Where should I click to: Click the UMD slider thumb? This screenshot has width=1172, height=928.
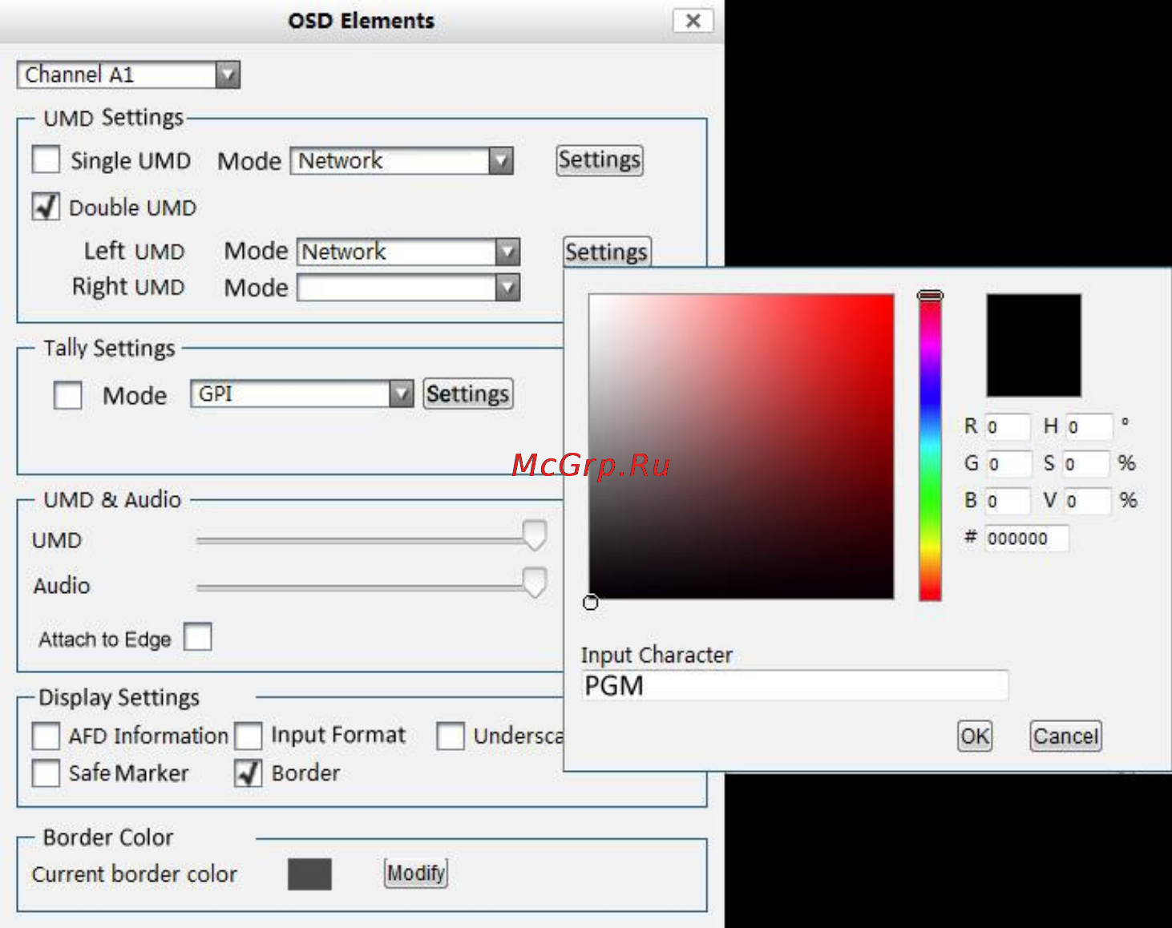coord(535,535)
